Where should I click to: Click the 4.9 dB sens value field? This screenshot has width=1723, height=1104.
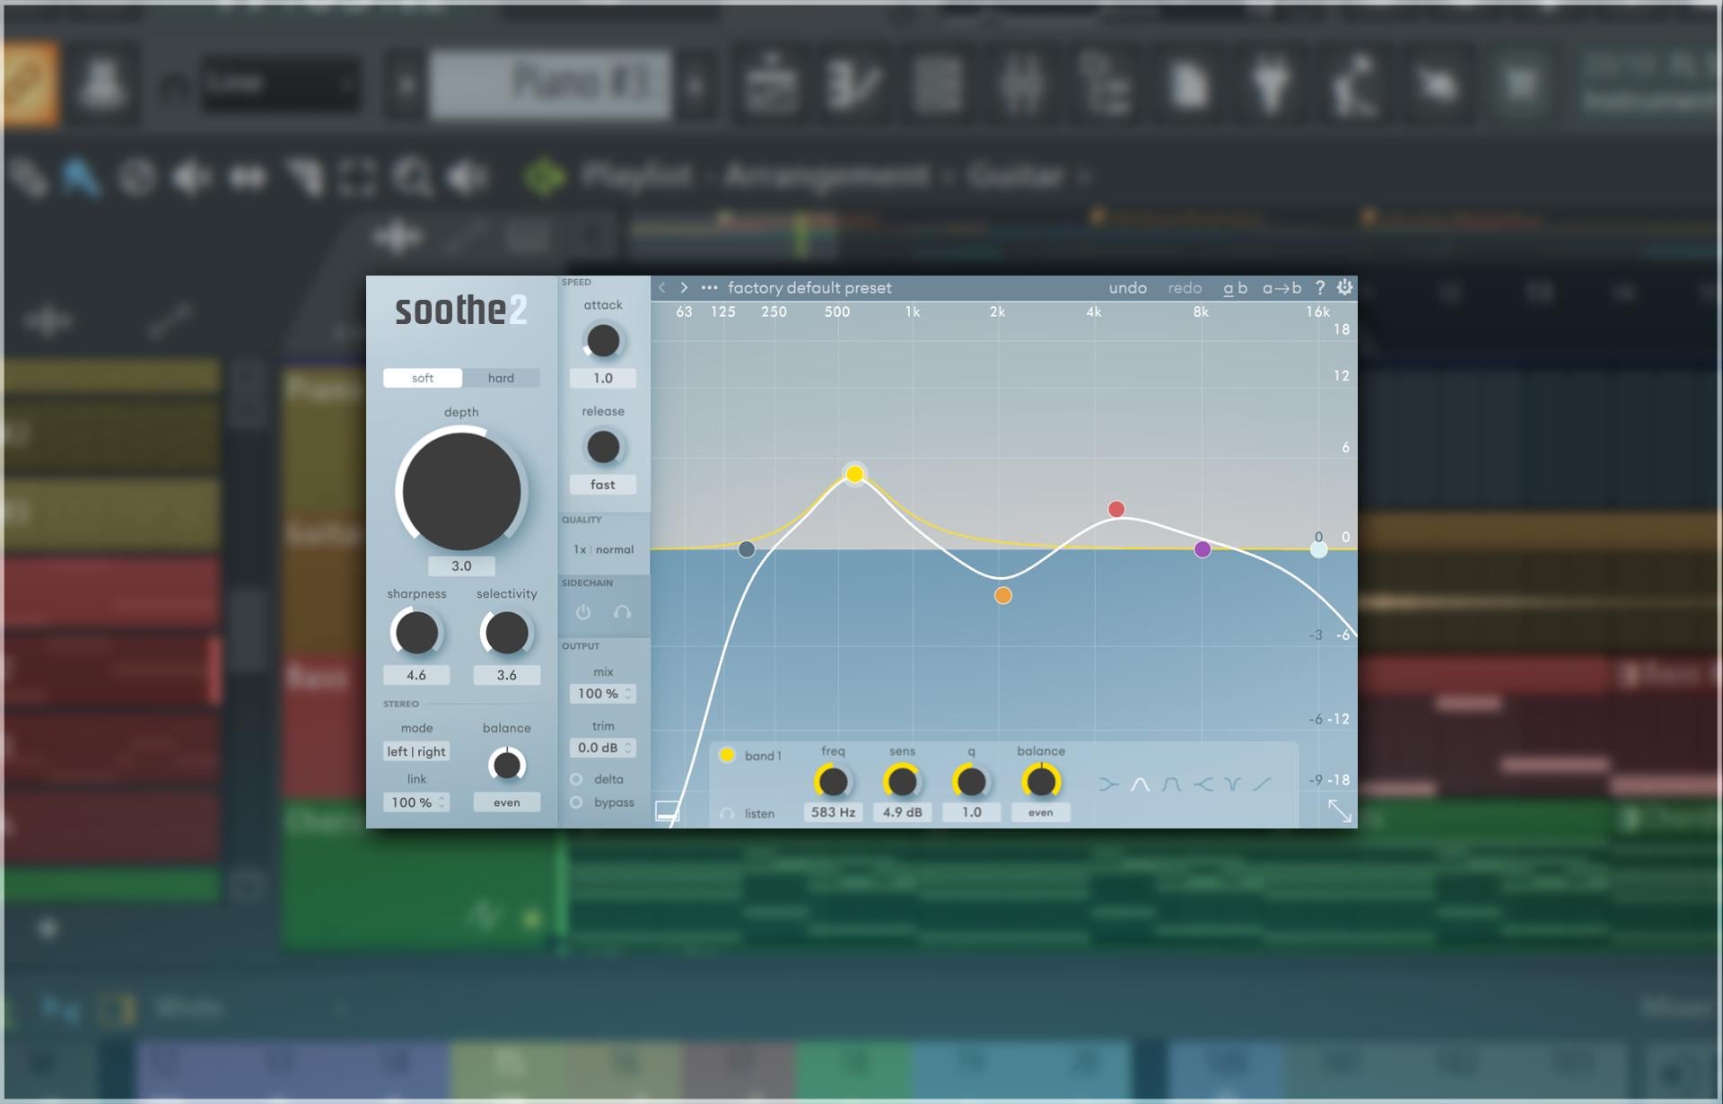coord(902,812)
